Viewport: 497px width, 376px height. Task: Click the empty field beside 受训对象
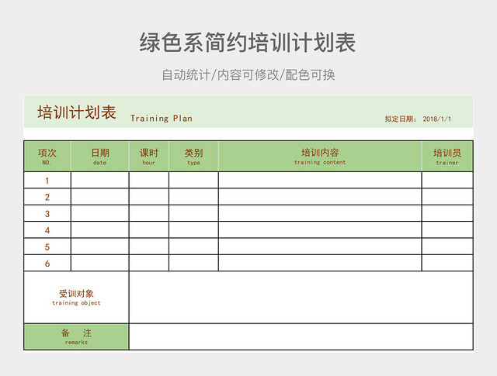tap(301, 297)
